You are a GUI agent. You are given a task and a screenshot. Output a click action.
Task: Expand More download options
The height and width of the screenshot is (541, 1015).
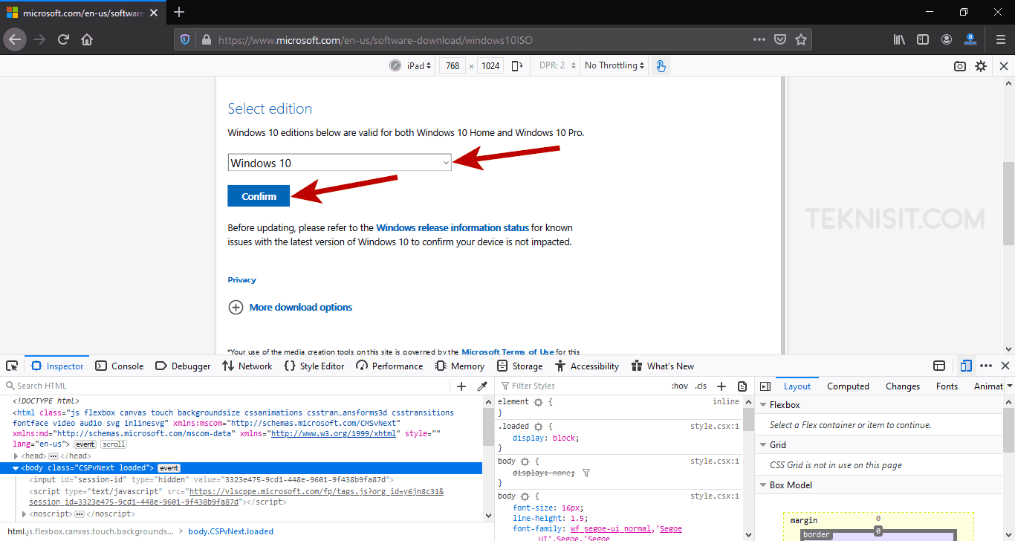coord(290,307)
